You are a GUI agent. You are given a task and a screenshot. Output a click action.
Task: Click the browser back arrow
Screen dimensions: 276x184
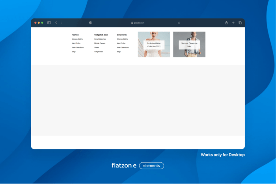(56, 23)
